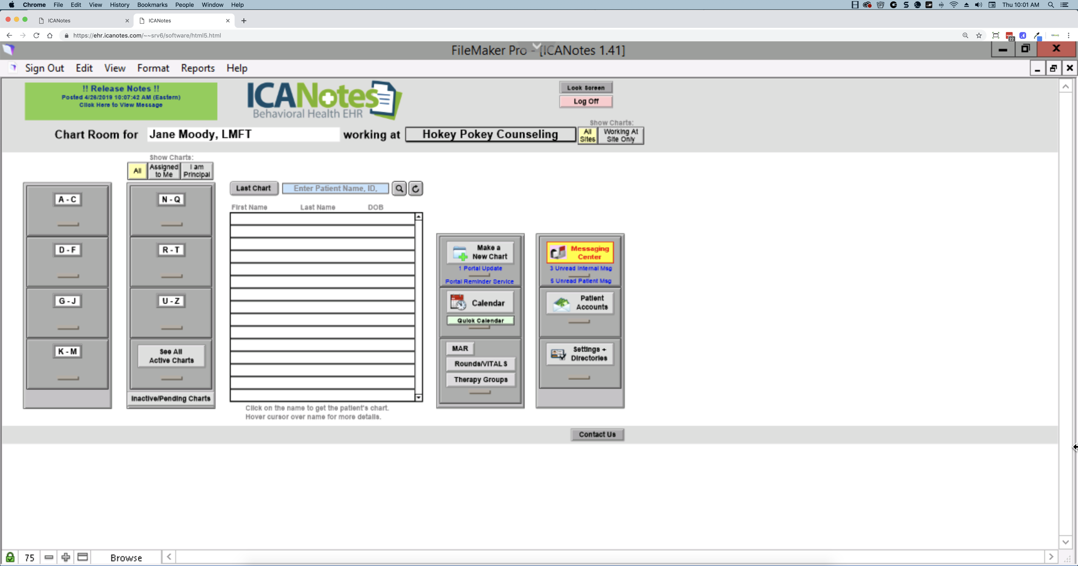The height and width of the screenshot is (566, 1078).
Task: Click the Log Off button
Action: (x=585, y=101)
